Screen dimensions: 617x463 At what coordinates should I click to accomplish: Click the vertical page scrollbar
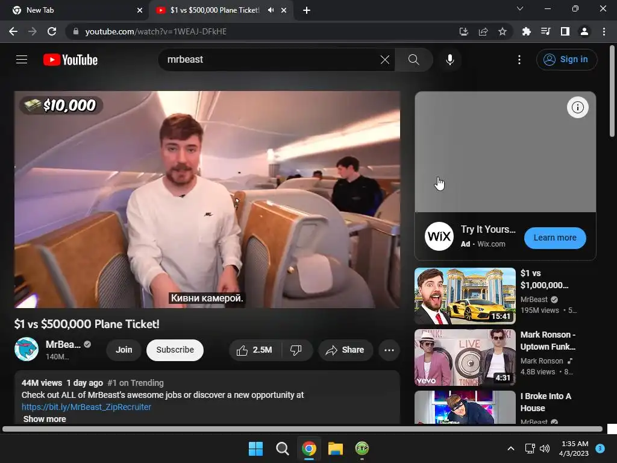point(612,92)
